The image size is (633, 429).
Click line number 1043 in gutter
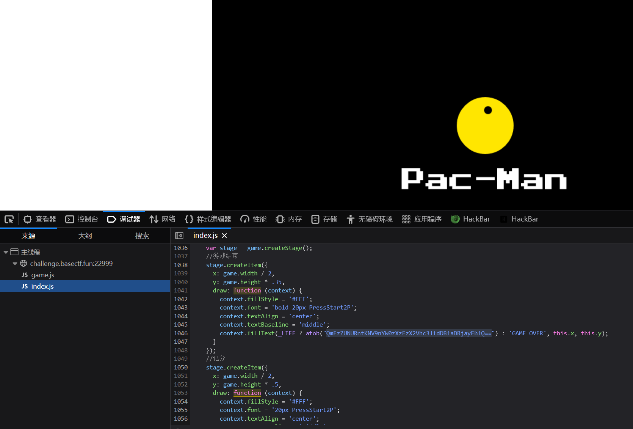[181, 308]
